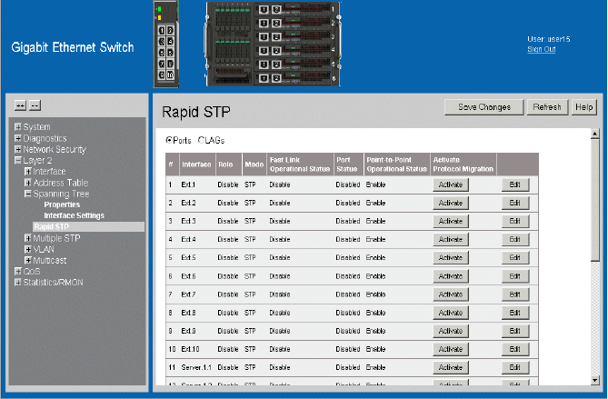Expand the Multiple STP node

pos(28,238)
